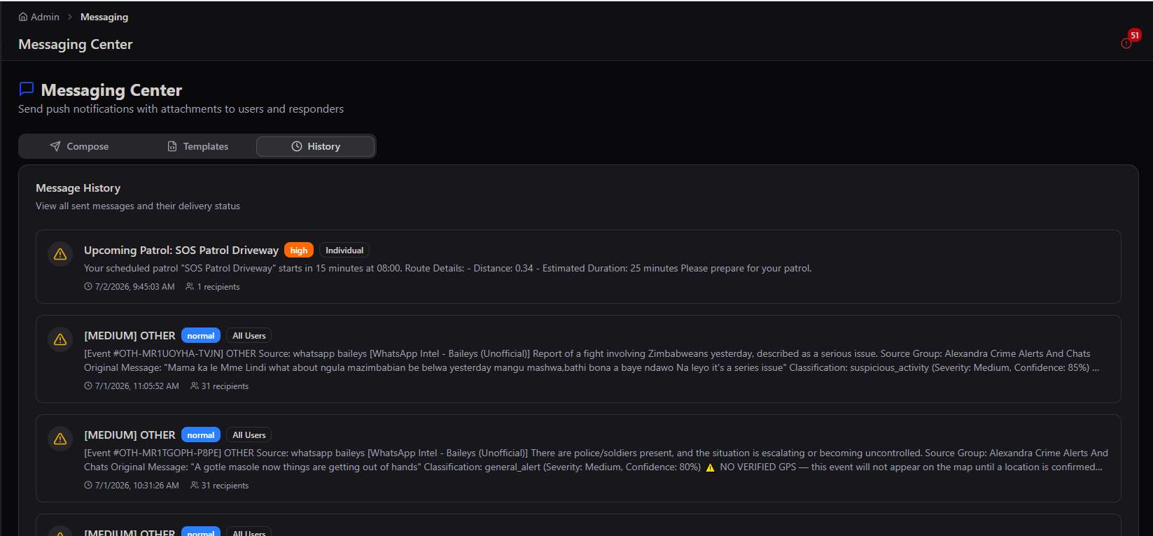Click the 1 recipients label
Viewport: 1153px width, 536px height.
[x=218, y=287]
